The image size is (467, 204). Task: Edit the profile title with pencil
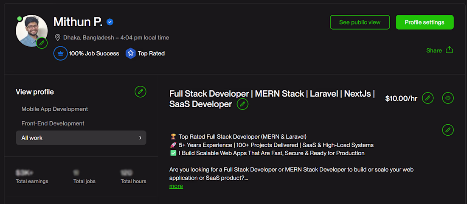242,104
